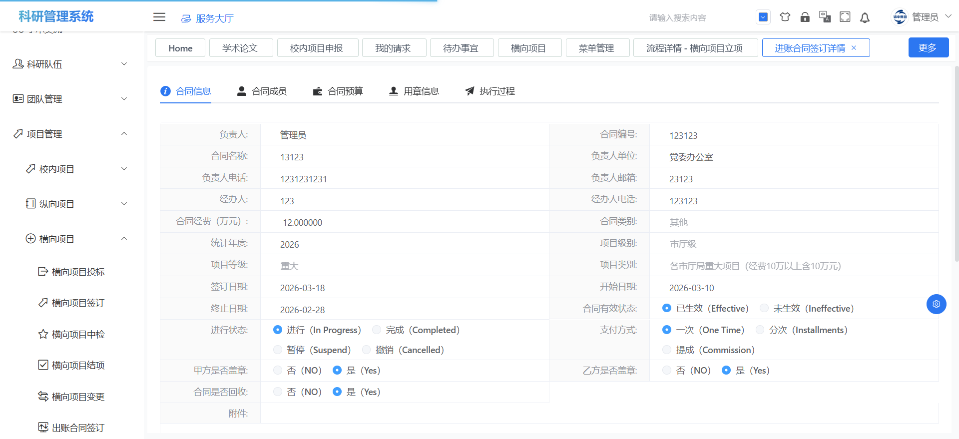Expand the 科研队伍 sidebar menu
The image size is (959, 439).
[x=70, y=64]
